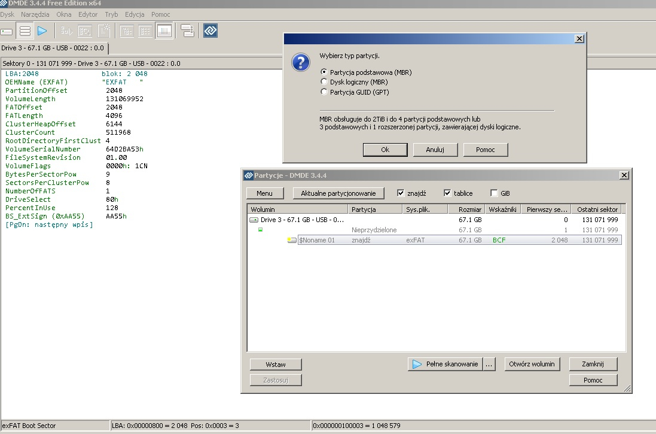This screenshot has width=656, height=434.
Task: Click the VolumeLength value 131069952
Action: pyautogui.click(x=124, y=99)
